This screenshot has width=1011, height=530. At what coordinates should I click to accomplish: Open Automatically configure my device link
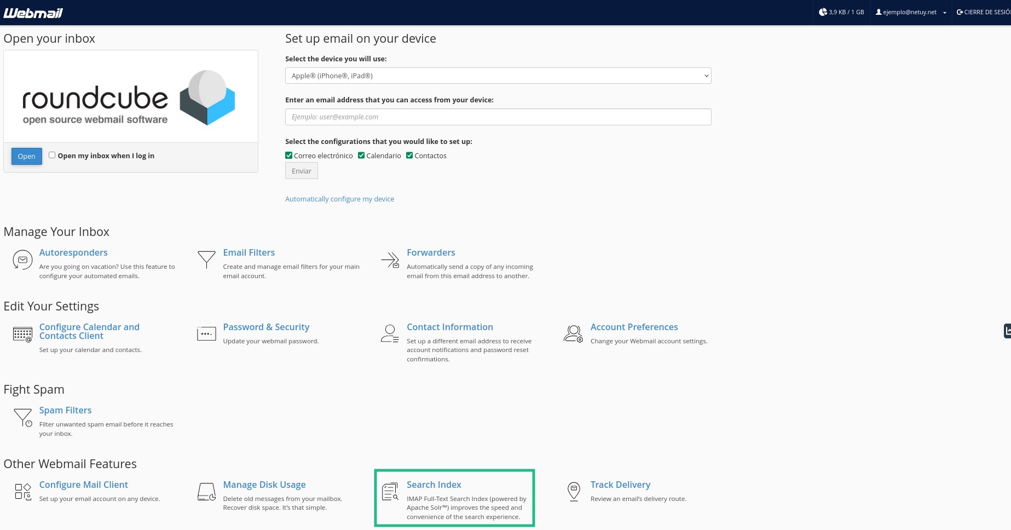click(339, 199)
